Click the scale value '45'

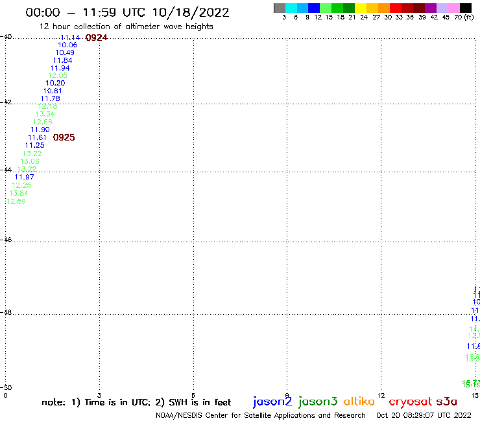[446, 17]
